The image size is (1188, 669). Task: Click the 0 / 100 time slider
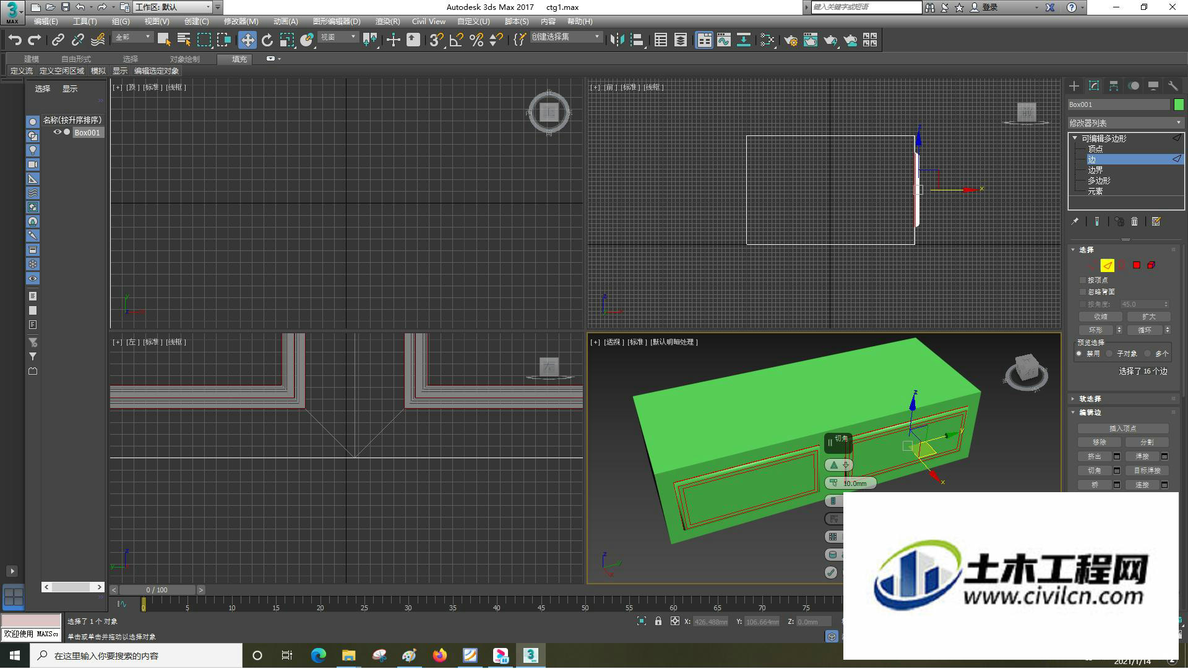tap(157, 590)
